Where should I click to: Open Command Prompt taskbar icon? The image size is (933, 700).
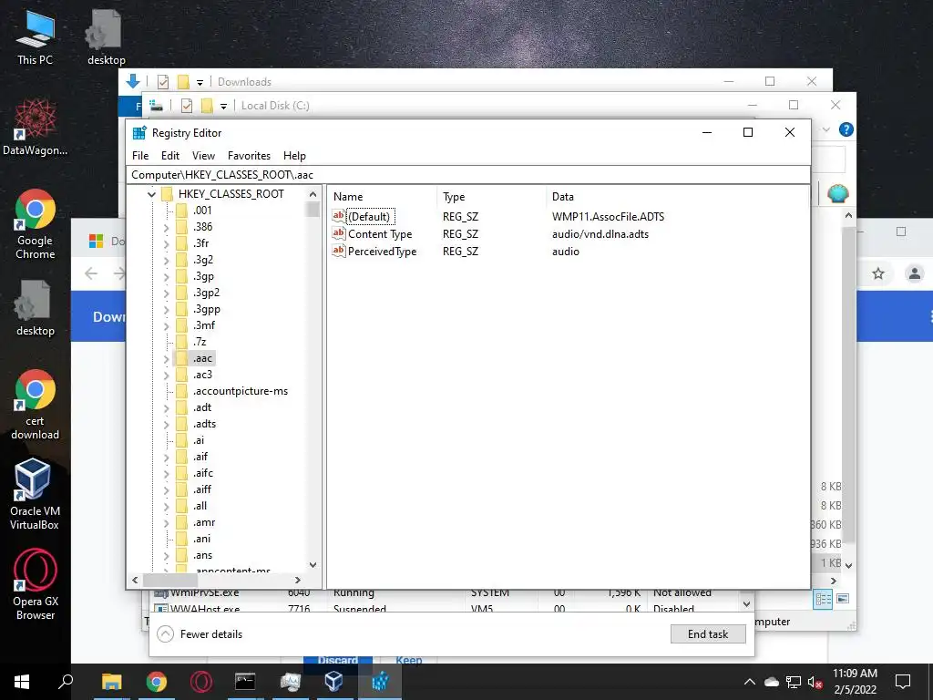245,682
